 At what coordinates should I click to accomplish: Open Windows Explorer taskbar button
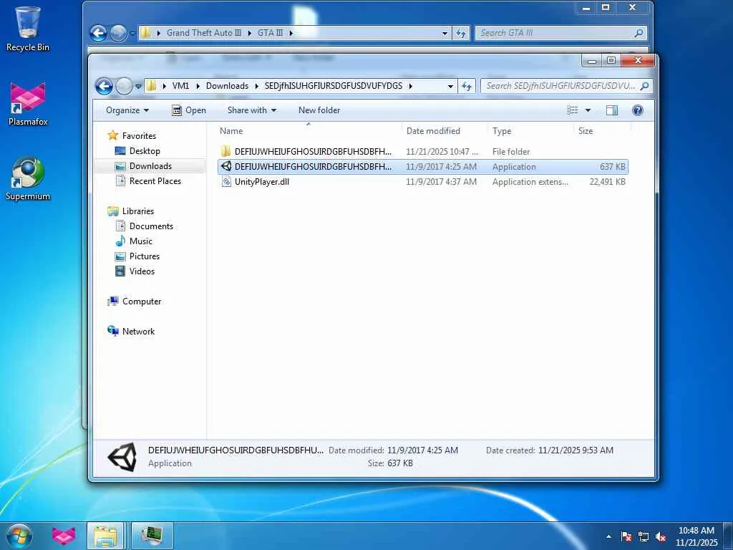105,536
